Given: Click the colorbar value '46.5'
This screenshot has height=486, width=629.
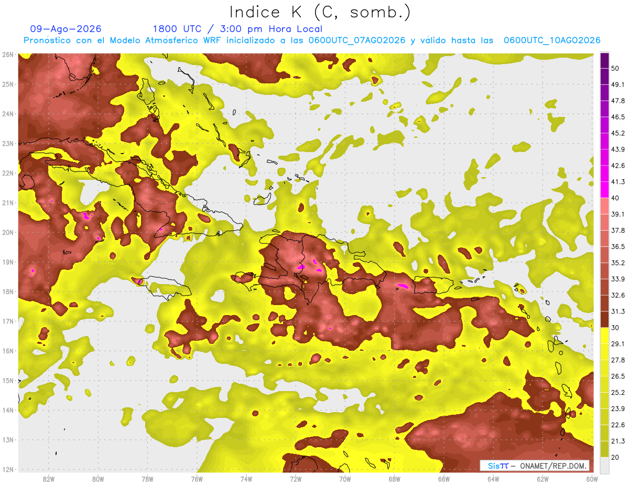Looking at the screenshot, I should pyautogui.click(x=618, y=117).
